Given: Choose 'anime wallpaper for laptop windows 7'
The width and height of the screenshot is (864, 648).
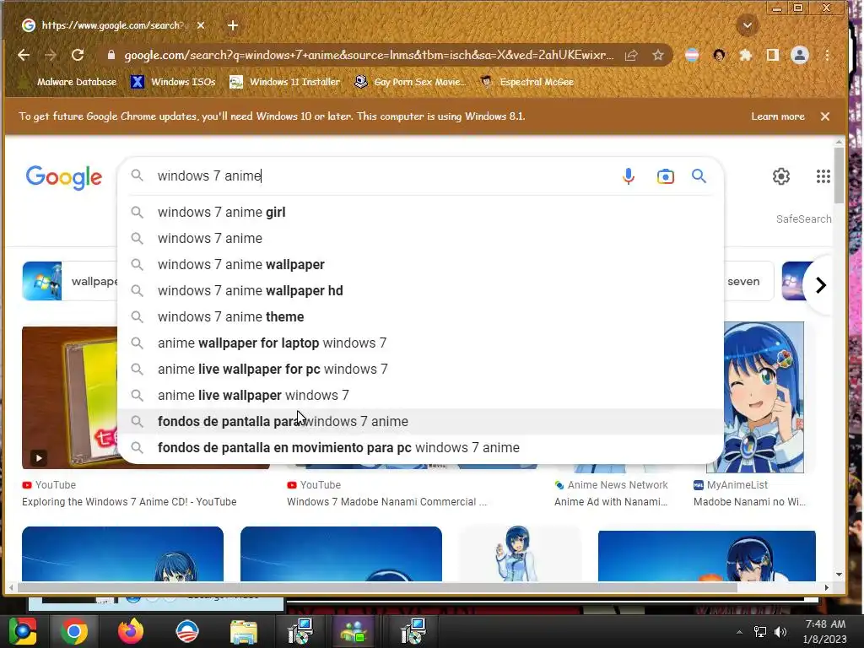Looking at the screenshot, I should click(420, 343).
